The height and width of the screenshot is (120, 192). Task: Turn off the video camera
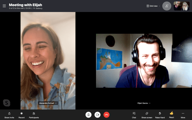(x=97, y=115)
